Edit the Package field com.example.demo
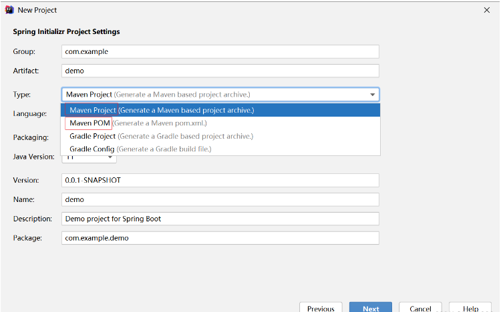Viewport: 503px width, 312px height. pyautogui.click(x=220, y=238)
